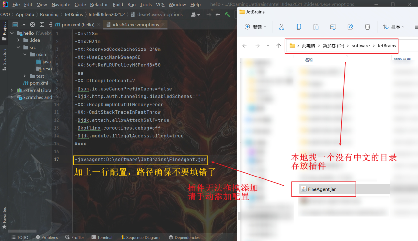Click the -Xmx2031m line in editor
418x241 pixels.
pyautogui.click(x=88, y=41)
